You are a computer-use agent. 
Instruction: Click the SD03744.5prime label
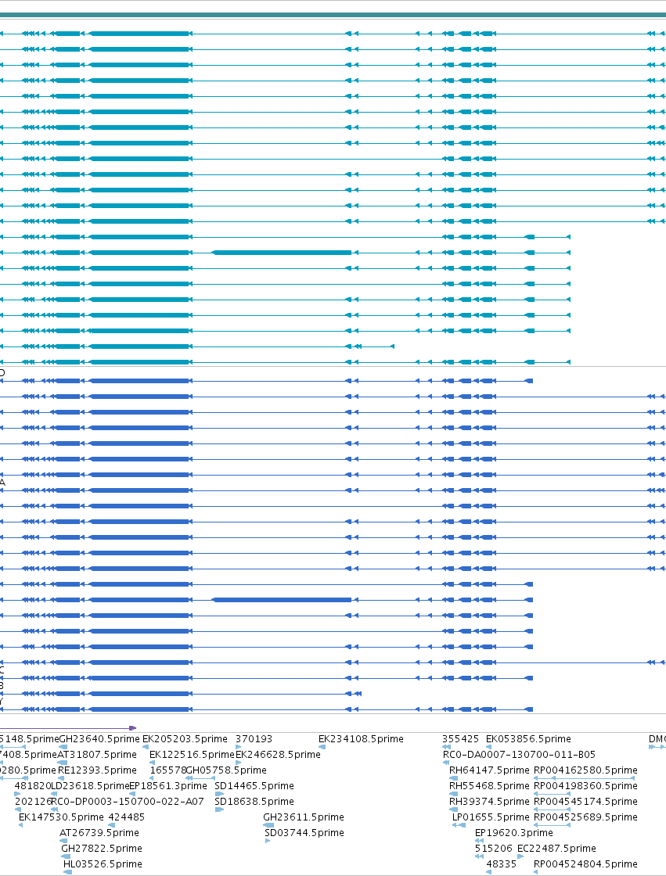point(304,832)
